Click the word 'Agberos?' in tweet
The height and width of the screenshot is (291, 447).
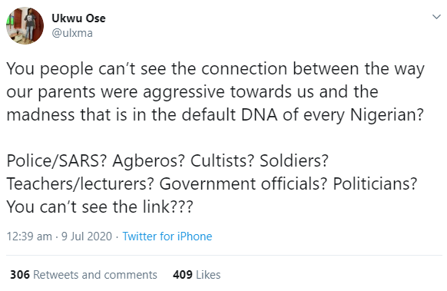(149, 160)
